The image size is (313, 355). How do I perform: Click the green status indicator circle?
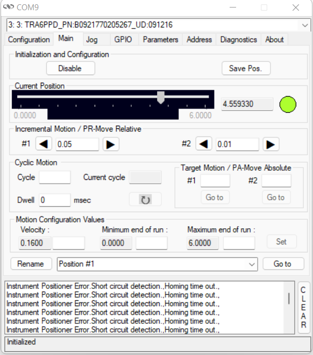click(x=288, y=104)
